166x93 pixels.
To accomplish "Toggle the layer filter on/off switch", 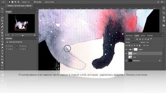I will click(x=151, y=39).
